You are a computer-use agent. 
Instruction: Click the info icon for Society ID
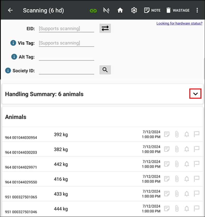pos(8,71)
